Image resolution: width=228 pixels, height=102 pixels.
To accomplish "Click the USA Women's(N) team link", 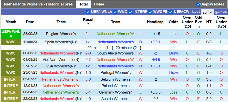I will pyautogui.click(x=60, y=66).
